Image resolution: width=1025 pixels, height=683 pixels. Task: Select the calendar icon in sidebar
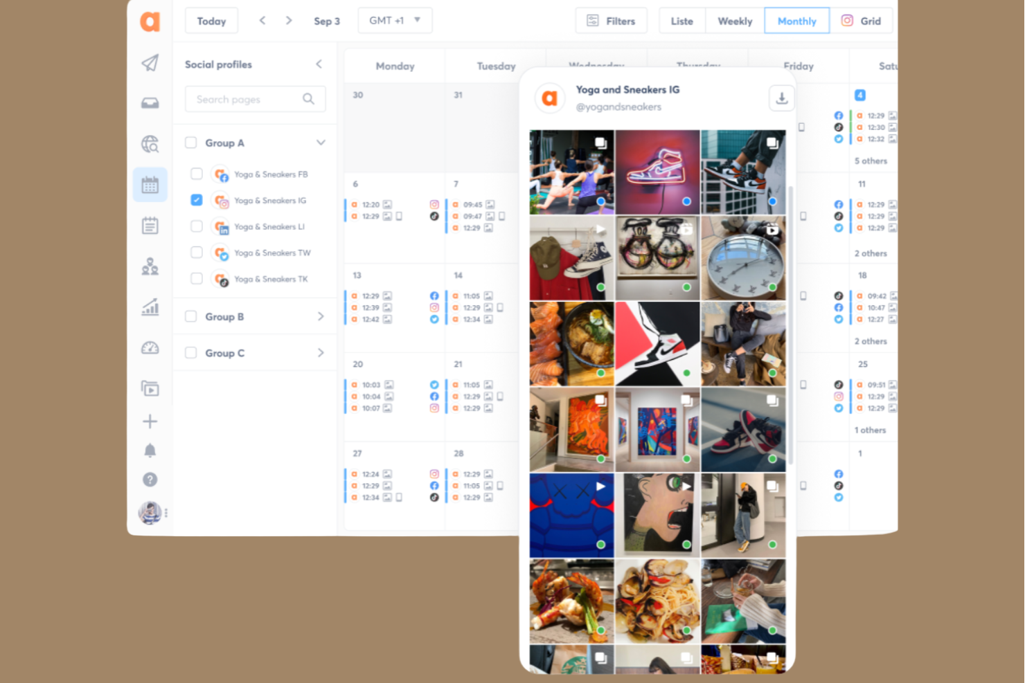pyautogui.click(x=150, y=184)
